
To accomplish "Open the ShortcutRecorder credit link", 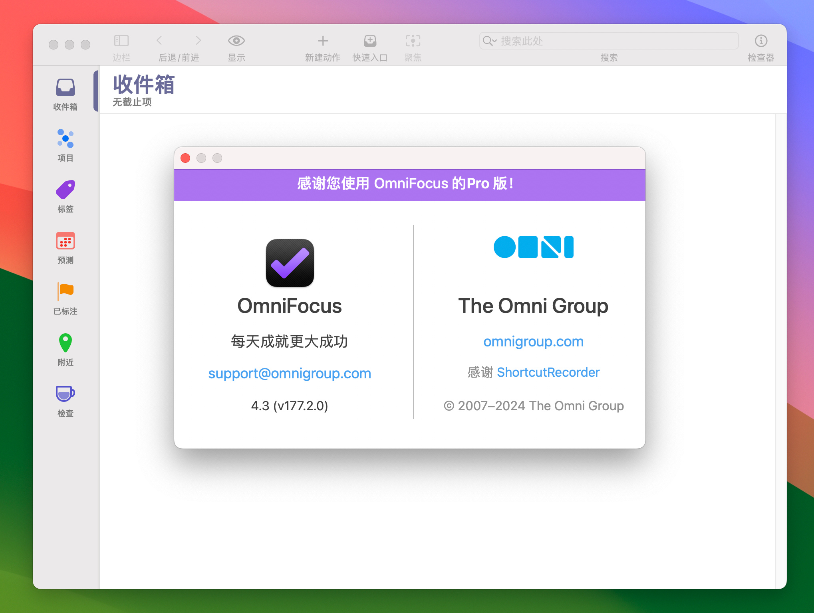I will pos(548,372).
